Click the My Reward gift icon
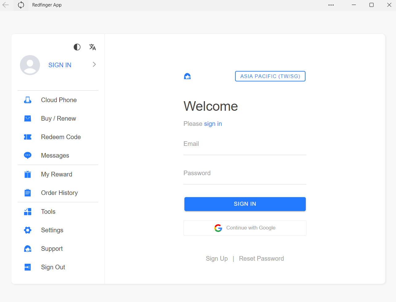This screenshot has width=396, height=302. tap(27, 174)
